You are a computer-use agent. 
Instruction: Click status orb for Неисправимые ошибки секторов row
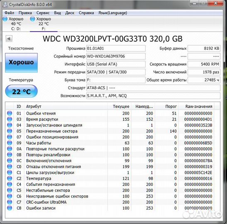coord(10,196)
